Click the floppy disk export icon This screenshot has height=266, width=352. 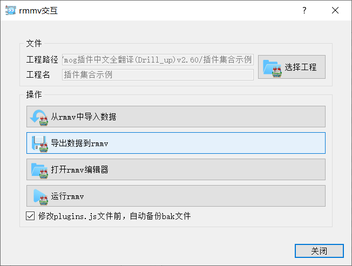(39, 143)
